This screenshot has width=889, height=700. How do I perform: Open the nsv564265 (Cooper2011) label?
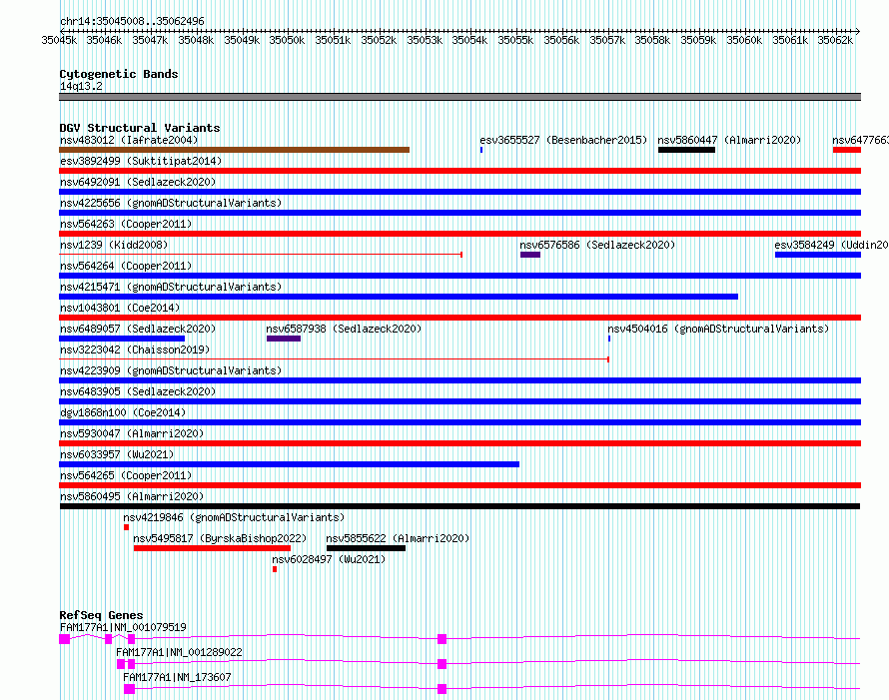coord(126,475)
